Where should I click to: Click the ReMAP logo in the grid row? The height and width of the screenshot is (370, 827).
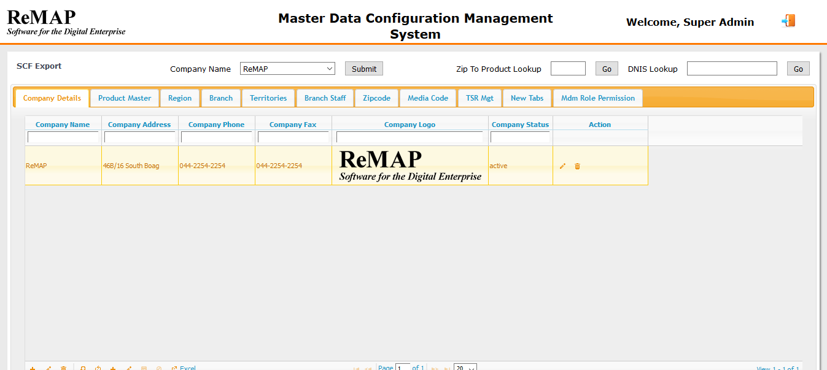point(410,166)
